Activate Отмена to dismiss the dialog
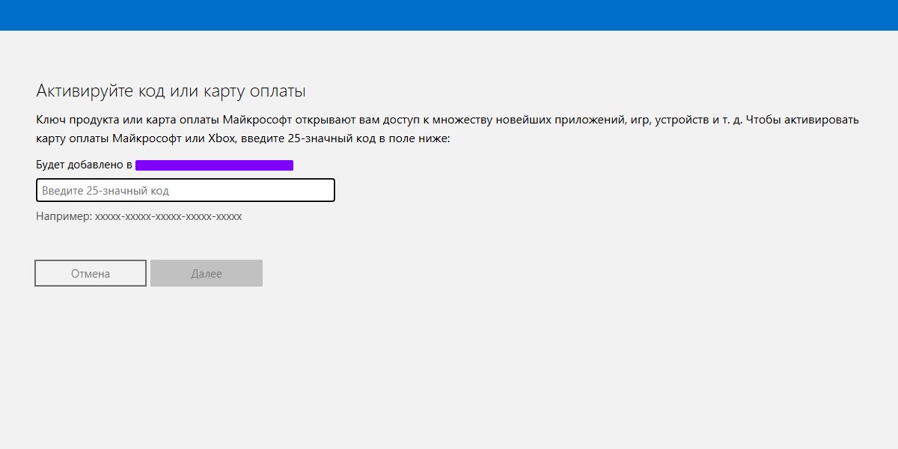This screenshot has height=449, width=898. pos(90,272)
